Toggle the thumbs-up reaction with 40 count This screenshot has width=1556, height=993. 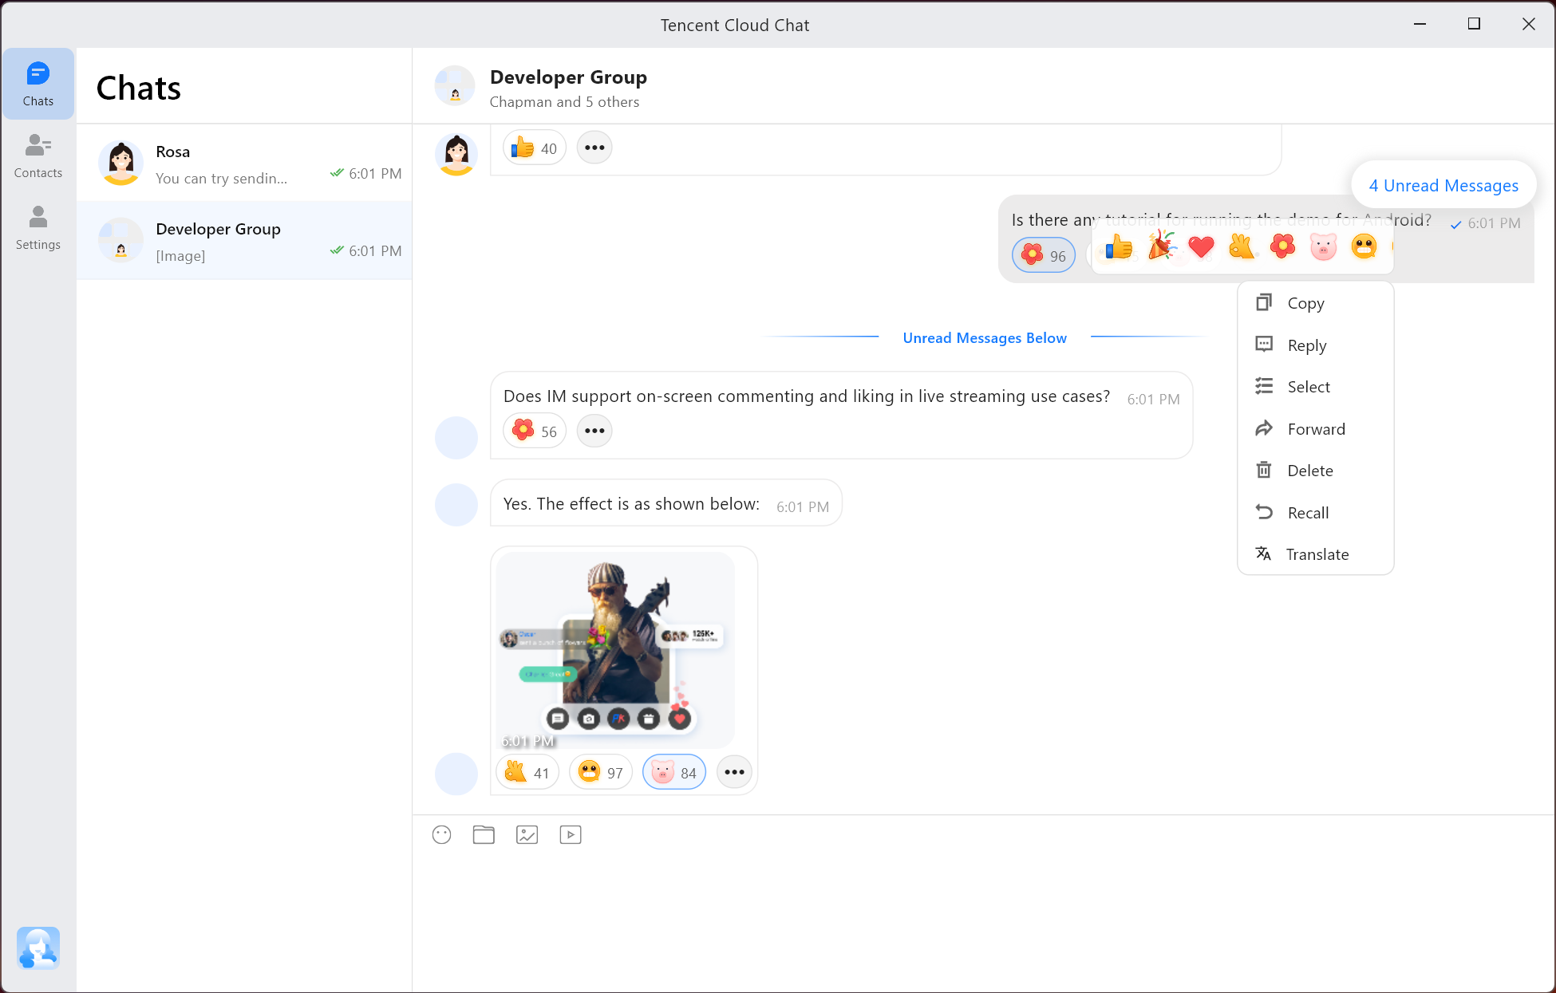534,148
